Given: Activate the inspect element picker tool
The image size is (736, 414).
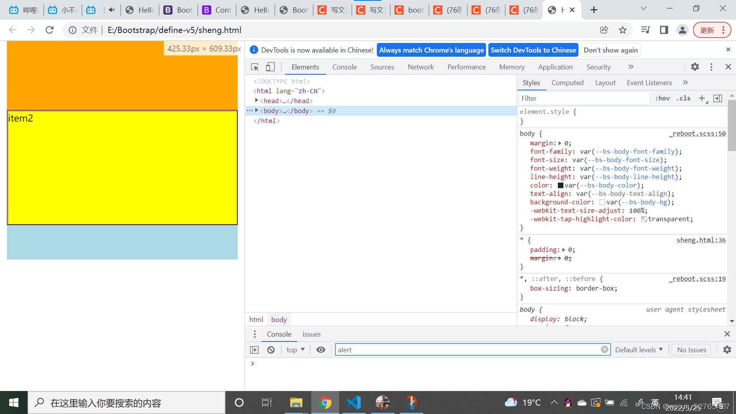Looking at the screenshot, I should tap(255, 67).
